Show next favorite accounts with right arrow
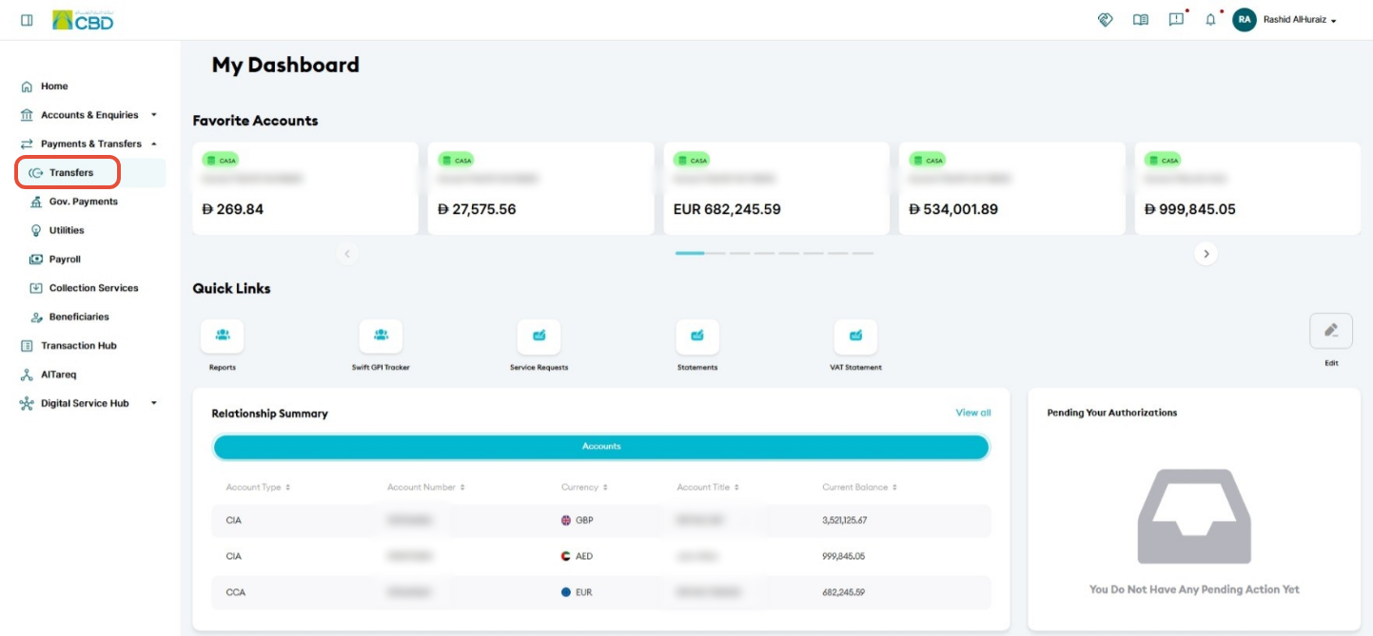The width and height of the screenshot is (1373, 636). pos(1206,254)
